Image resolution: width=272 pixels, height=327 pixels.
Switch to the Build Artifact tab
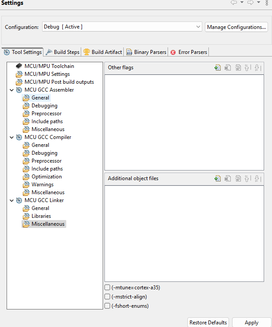pos(103,52)
